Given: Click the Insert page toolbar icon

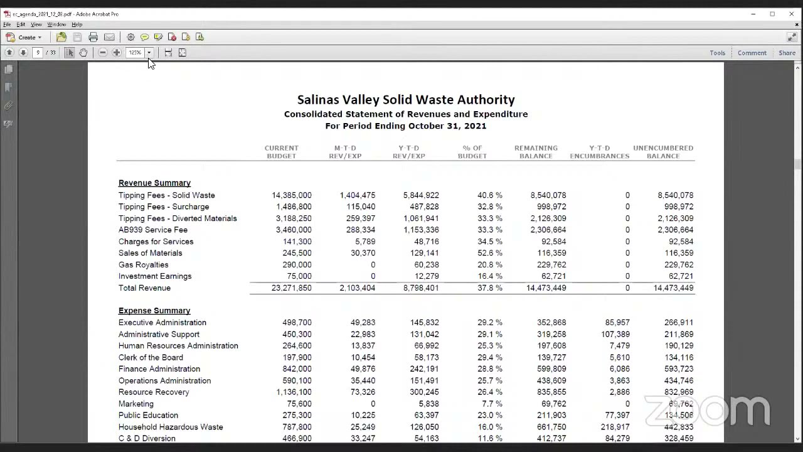Looking at the screenshot, I should point(199,37).
